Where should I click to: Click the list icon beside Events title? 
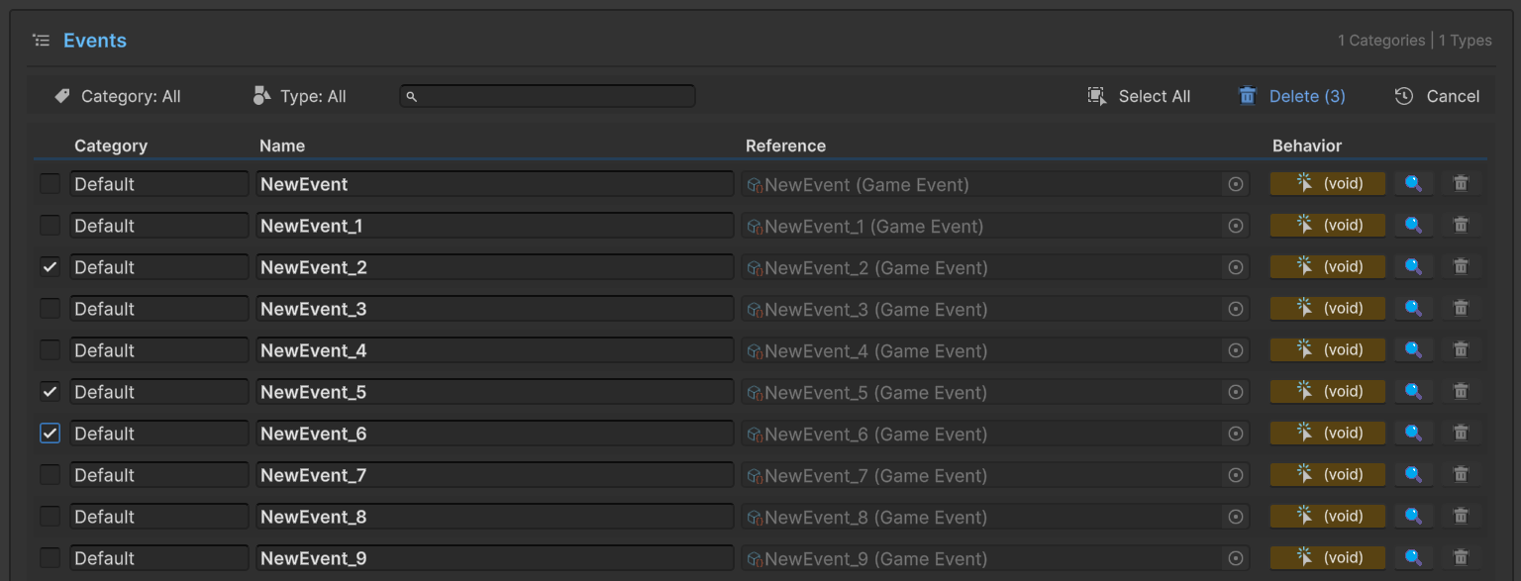click(x=41, y=41)
